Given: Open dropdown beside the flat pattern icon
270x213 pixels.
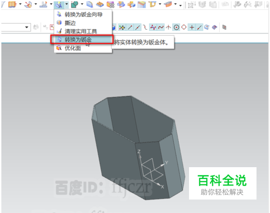Looking at the screenshot, I should click(x=175, y=4).
